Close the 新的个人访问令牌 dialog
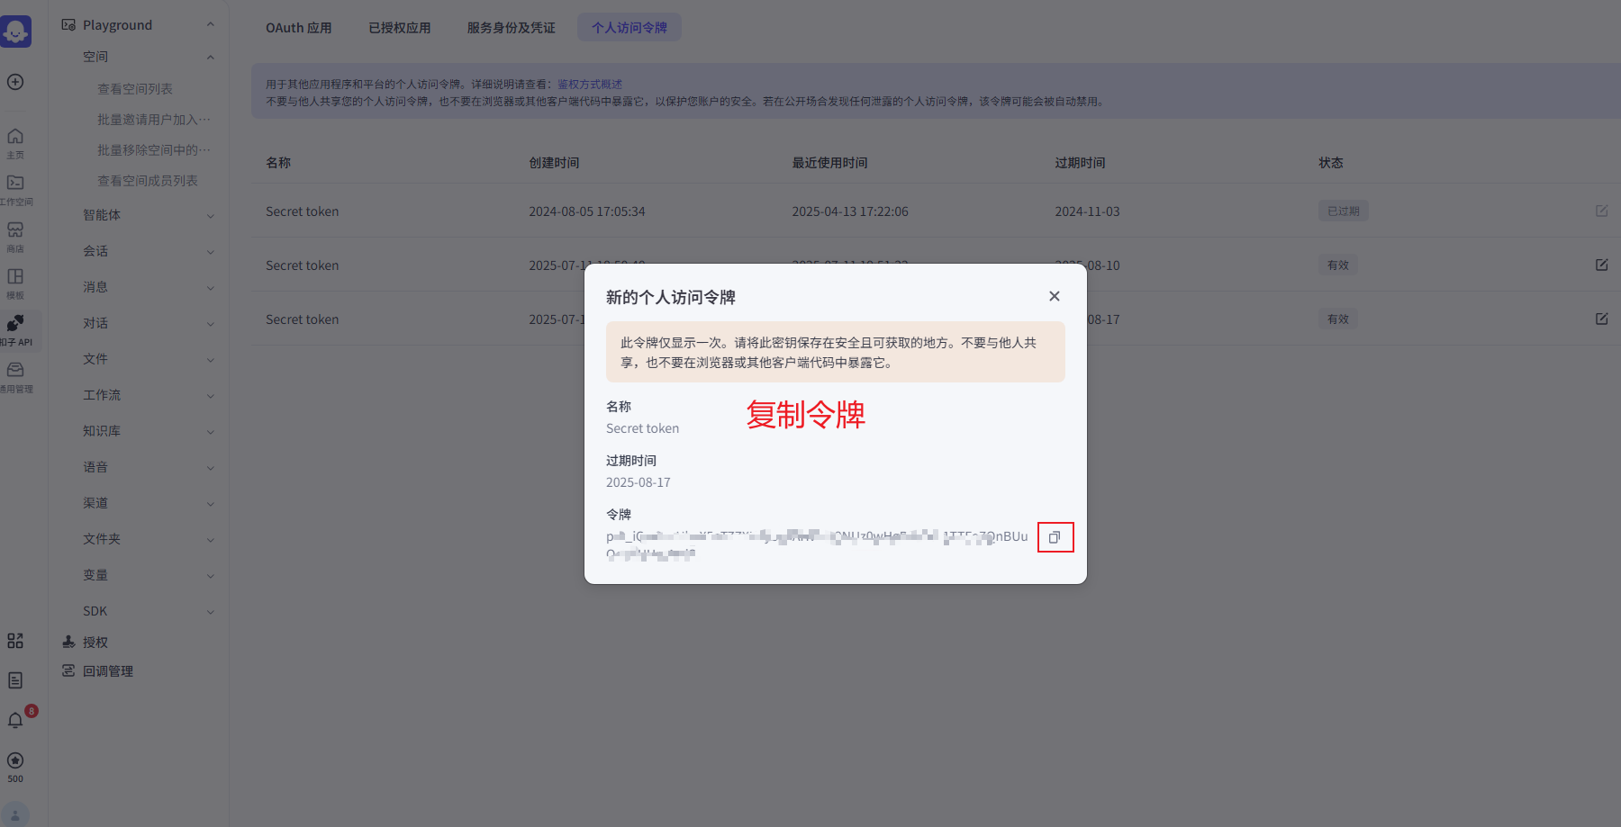The width and height of the screenshot is (1621, 827). [1054, 296]
